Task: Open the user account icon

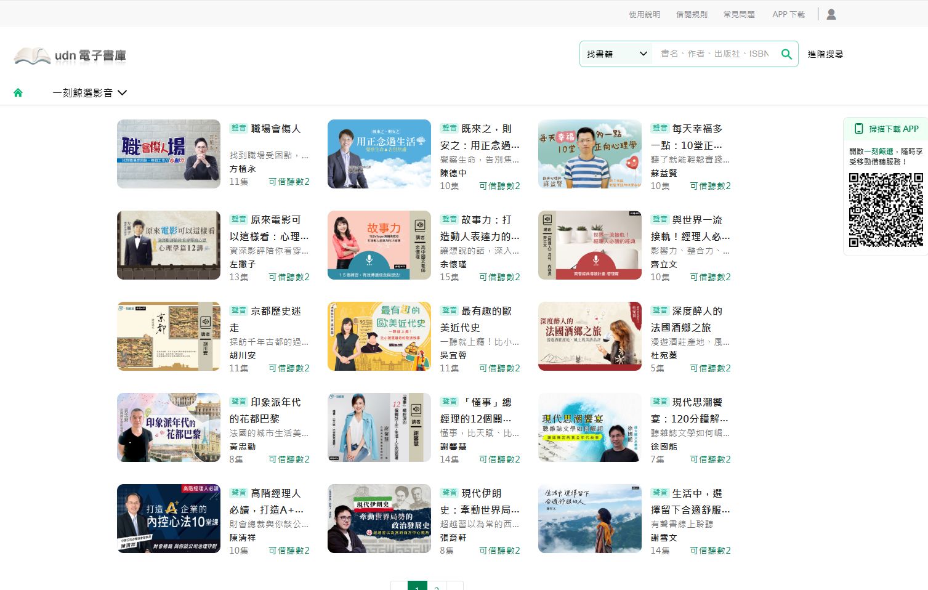Action: 831,14
